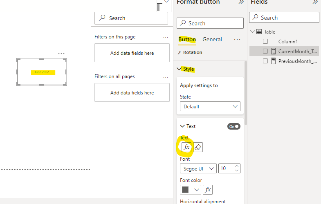Click the Table icon in Fields
Image resolution: width=321 pixels, height=204 pixels.
coord(259,31)
